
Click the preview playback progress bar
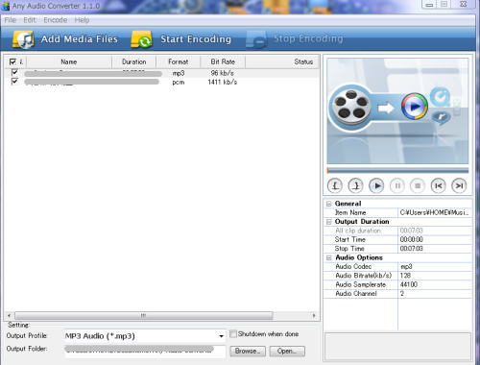point(397,170)
